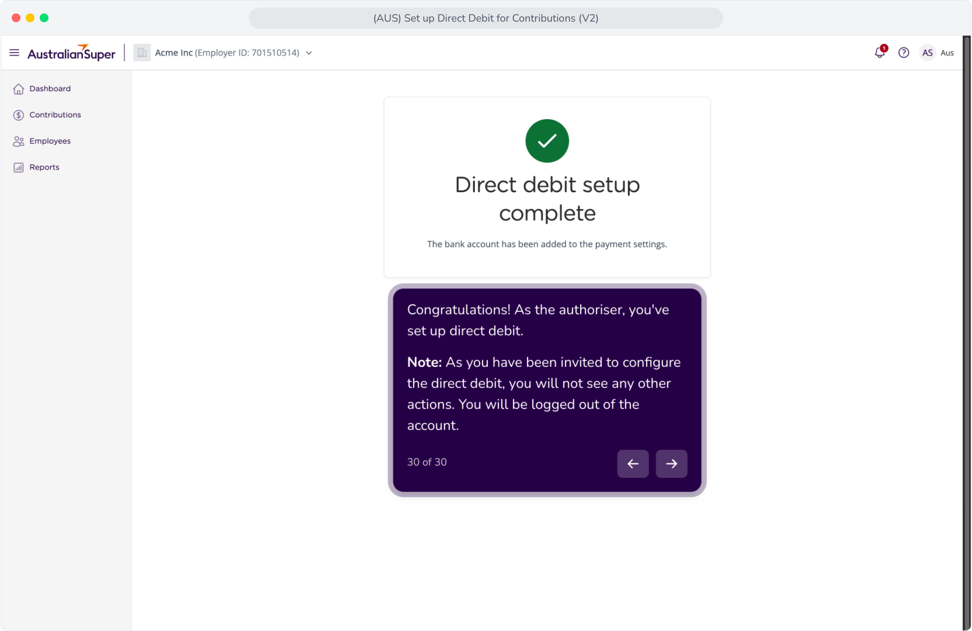Click the page vertical scrollbar

click(967, 333)
